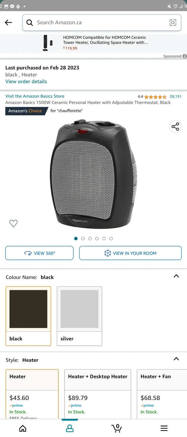The height and width of the screenshot is (437, 187).
Task: Select the black colour swatch
Action: point(28,316)
